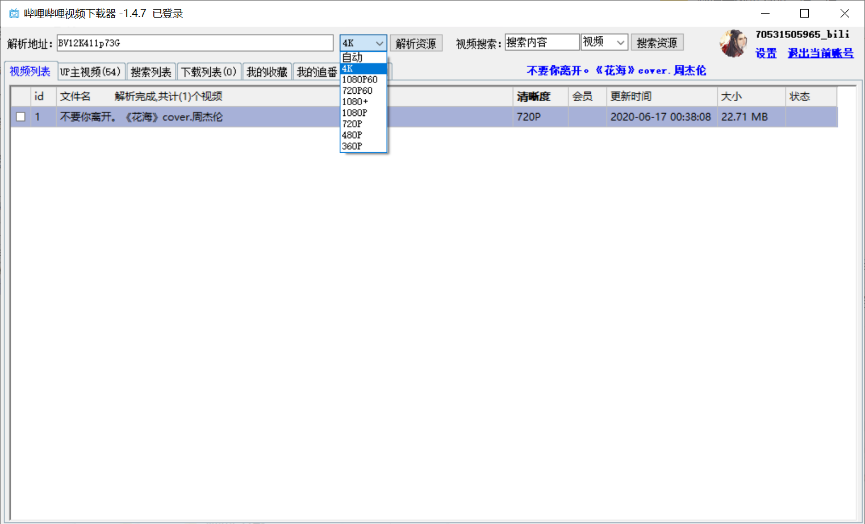
Task: Open the user avatar picture
Action: coord(733,44)
